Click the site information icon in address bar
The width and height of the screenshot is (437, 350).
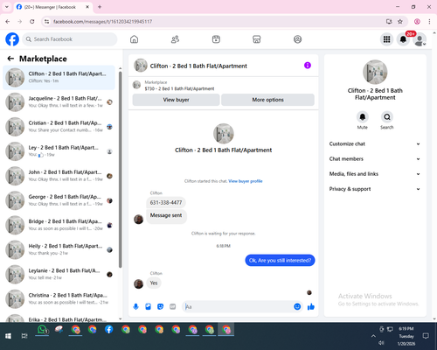click(x=46, y=21)
